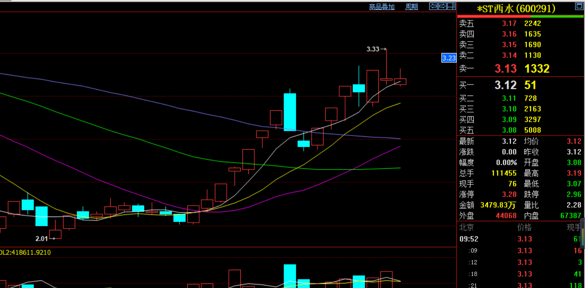
Task: Click the 均价 average price value
Action: (574, 141)
